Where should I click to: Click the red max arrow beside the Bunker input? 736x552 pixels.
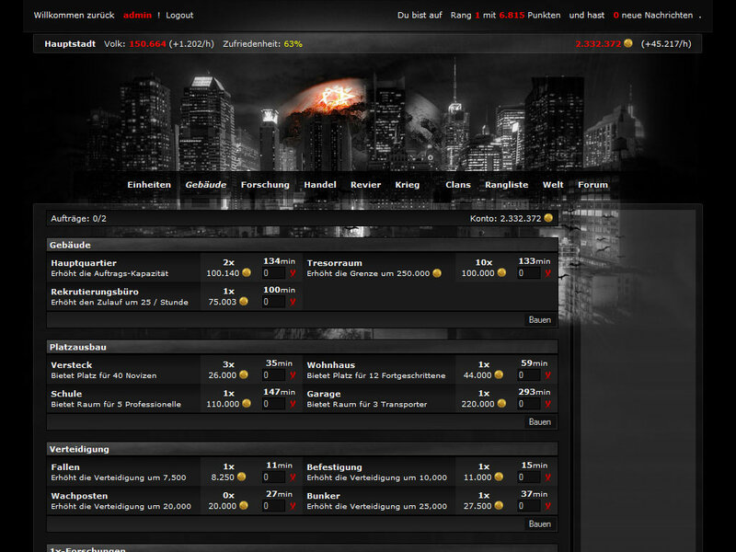point(548,505)
